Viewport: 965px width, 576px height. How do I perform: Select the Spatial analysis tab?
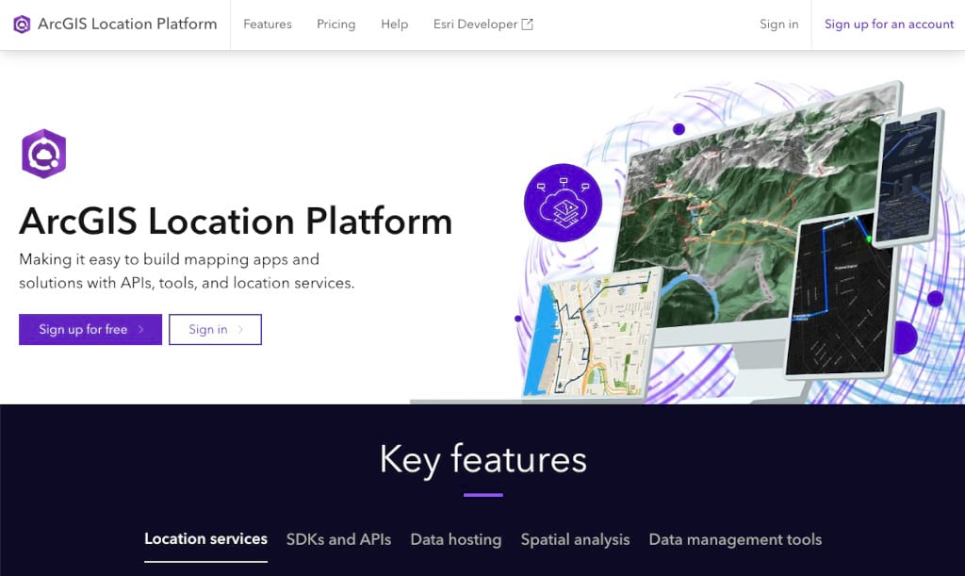tap(575, 539)
